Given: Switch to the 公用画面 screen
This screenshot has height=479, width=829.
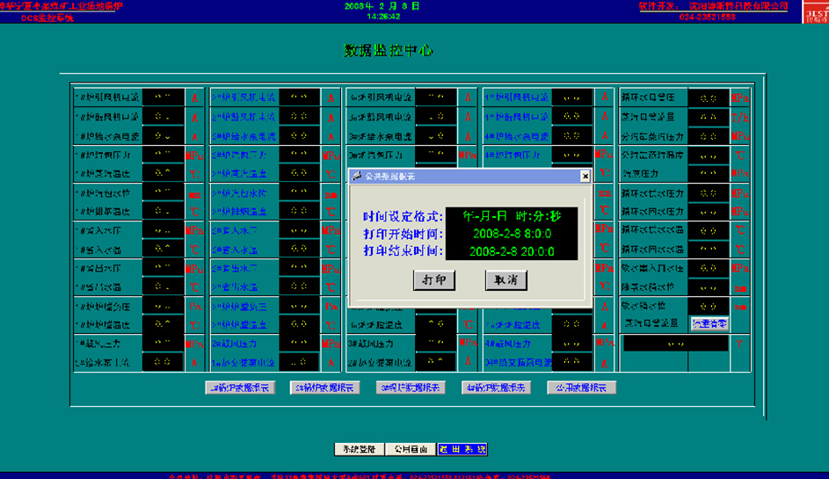Looking at the screenshot, I should click(411, 449).
